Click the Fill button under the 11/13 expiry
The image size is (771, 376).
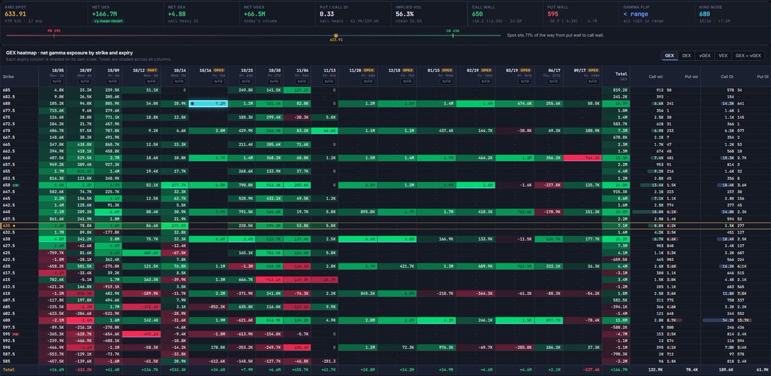[330, 81]
